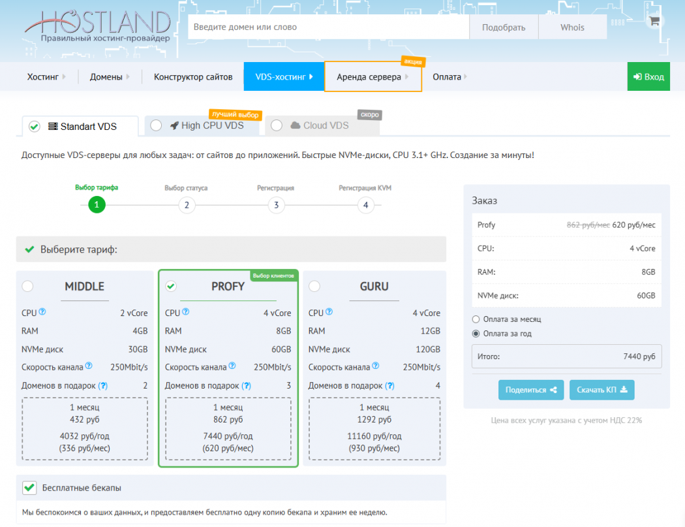Expand the 'Домены' navigation menu

[110, 77]
